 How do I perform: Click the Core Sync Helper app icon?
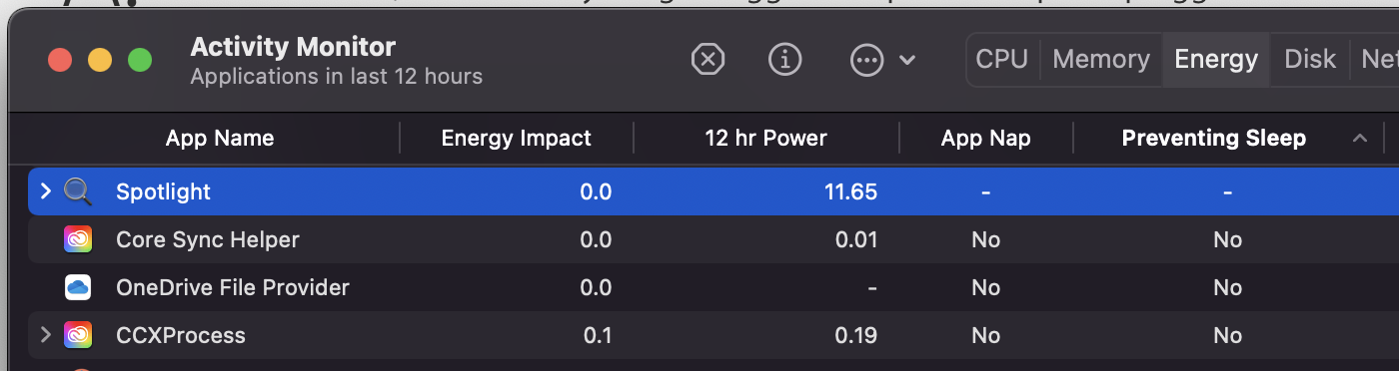tap(78, 239)
